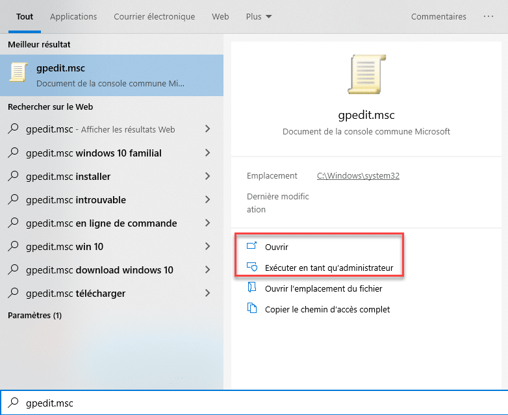Click the gpedit.msc scroll icon in best result
The image size is (508, 415).
tap(18, 73)
